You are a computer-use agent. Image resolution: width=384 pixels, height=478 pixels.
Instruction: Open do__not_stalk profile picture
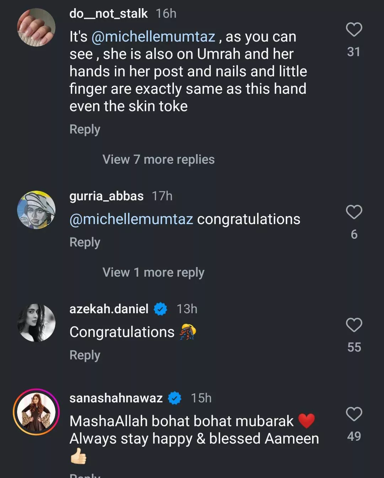point(36,27)
